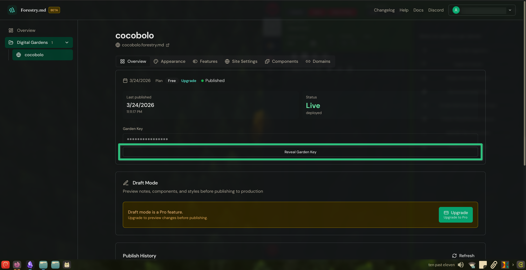The height and width of the screenshot is (270, 526).
Task: Open the Debian start menu icon
Action: (6, 265)
